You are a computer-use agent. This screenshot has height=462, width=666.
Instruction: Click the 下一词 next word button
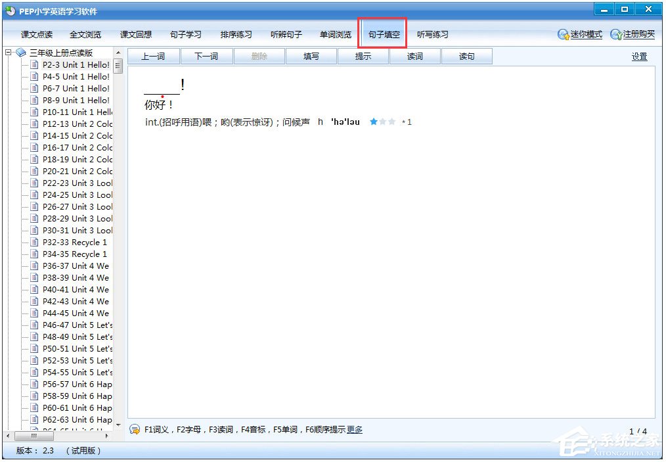tap(206, 56)
